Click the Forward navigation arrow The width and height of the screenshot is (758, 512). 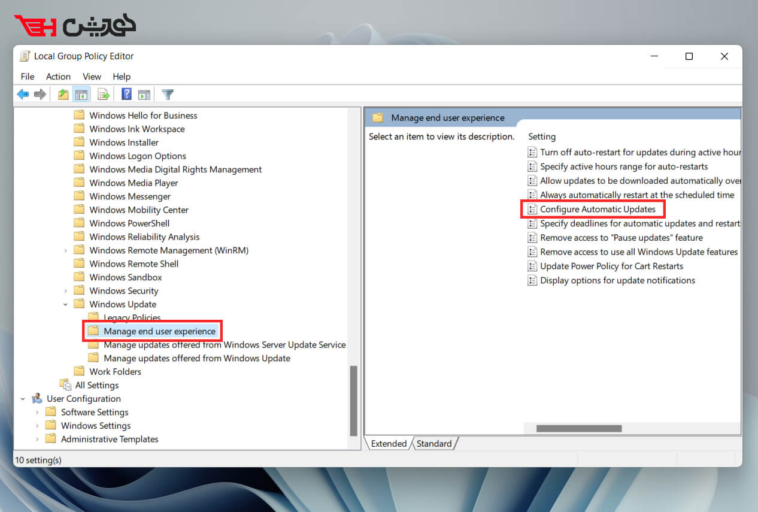pos(40,94)
